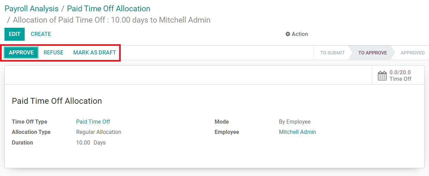
Task: Open the Mitchell Admin employee link
Action: (298, 132)
